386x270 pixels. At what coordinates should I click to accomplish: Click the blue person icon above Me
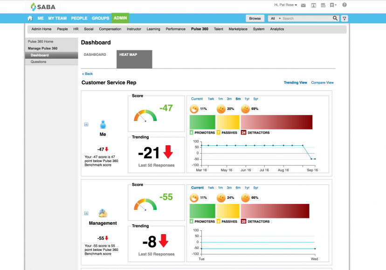pyautogui.click(x=103, y=125)
